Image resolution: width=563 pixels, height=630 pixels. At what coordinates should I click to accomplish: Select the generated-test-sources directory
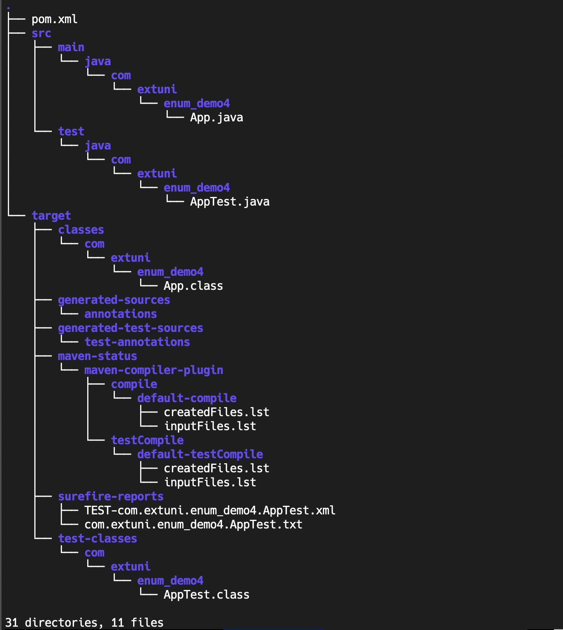click(130, 328)
